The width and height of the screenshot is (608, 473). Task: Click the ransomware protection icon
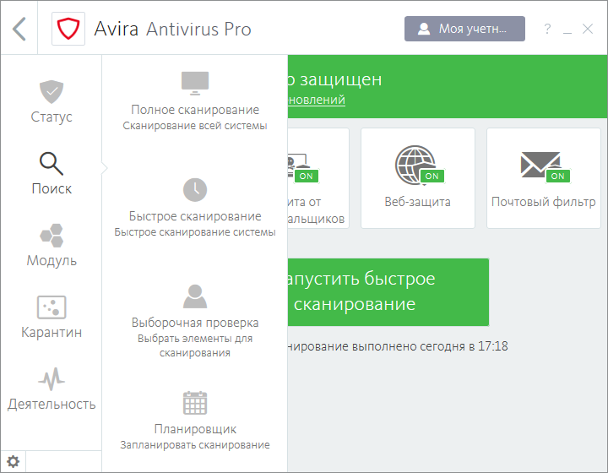coord(297,166)
